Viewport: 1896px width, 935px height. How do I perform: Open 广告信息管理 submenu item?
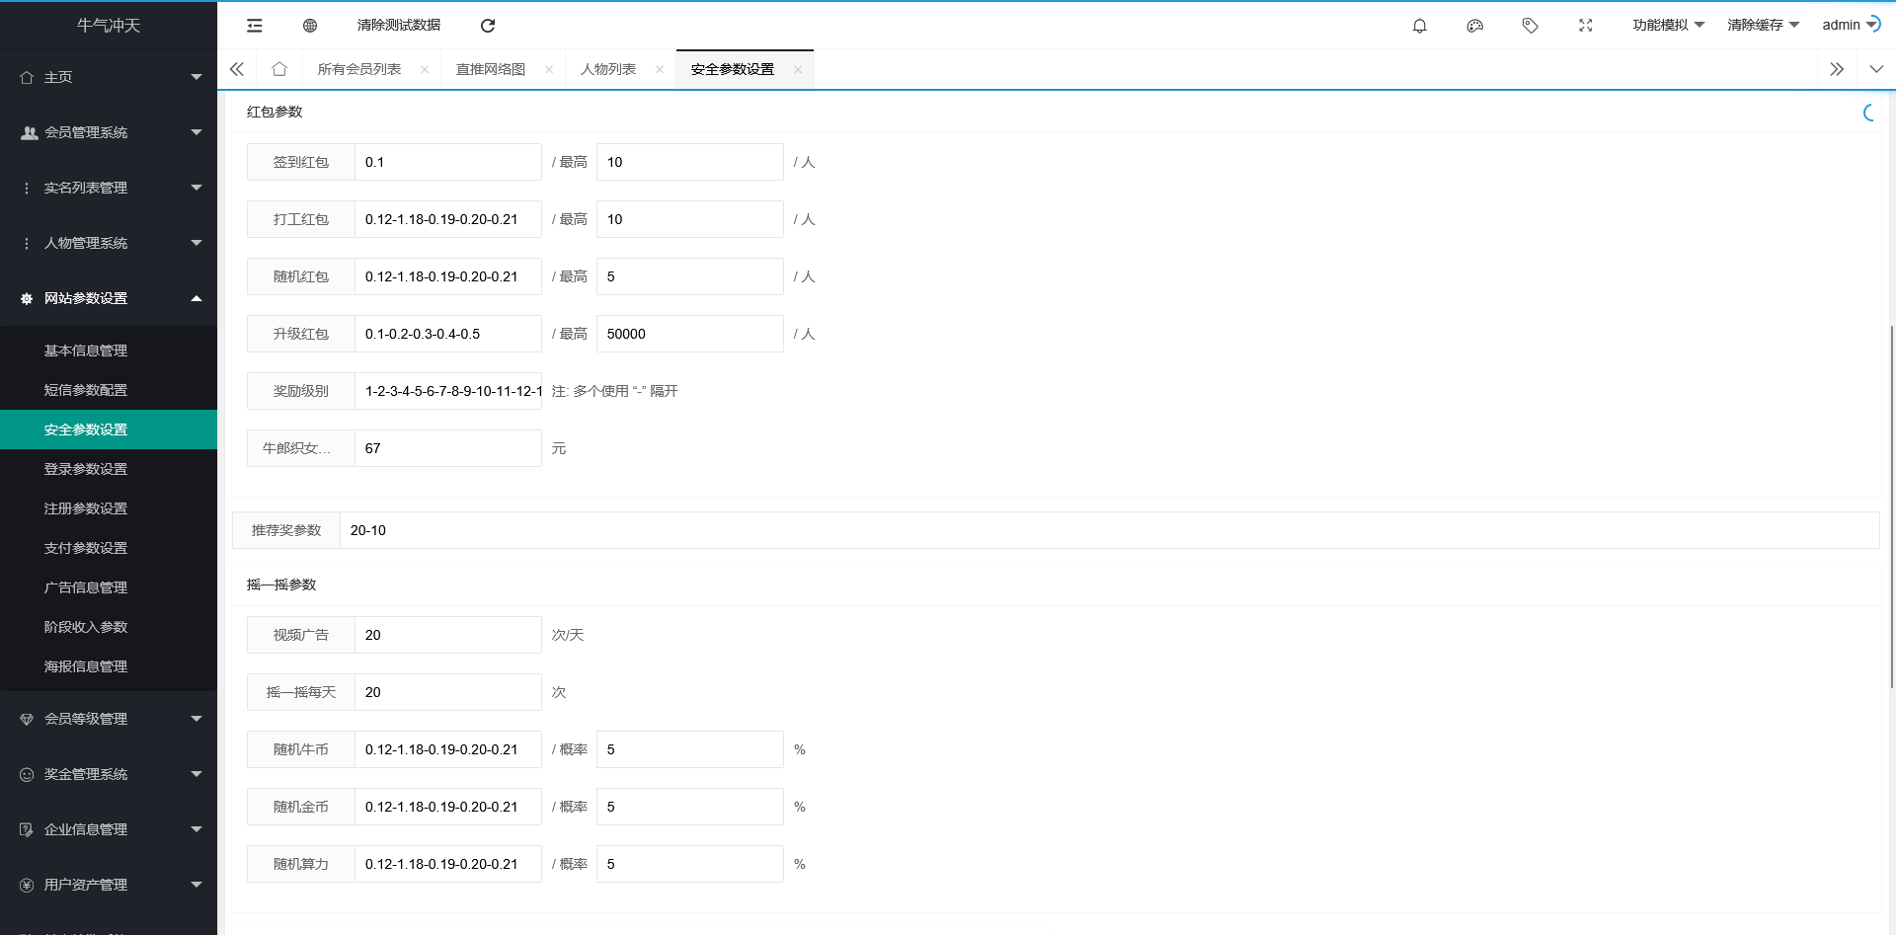coord(109,587)
